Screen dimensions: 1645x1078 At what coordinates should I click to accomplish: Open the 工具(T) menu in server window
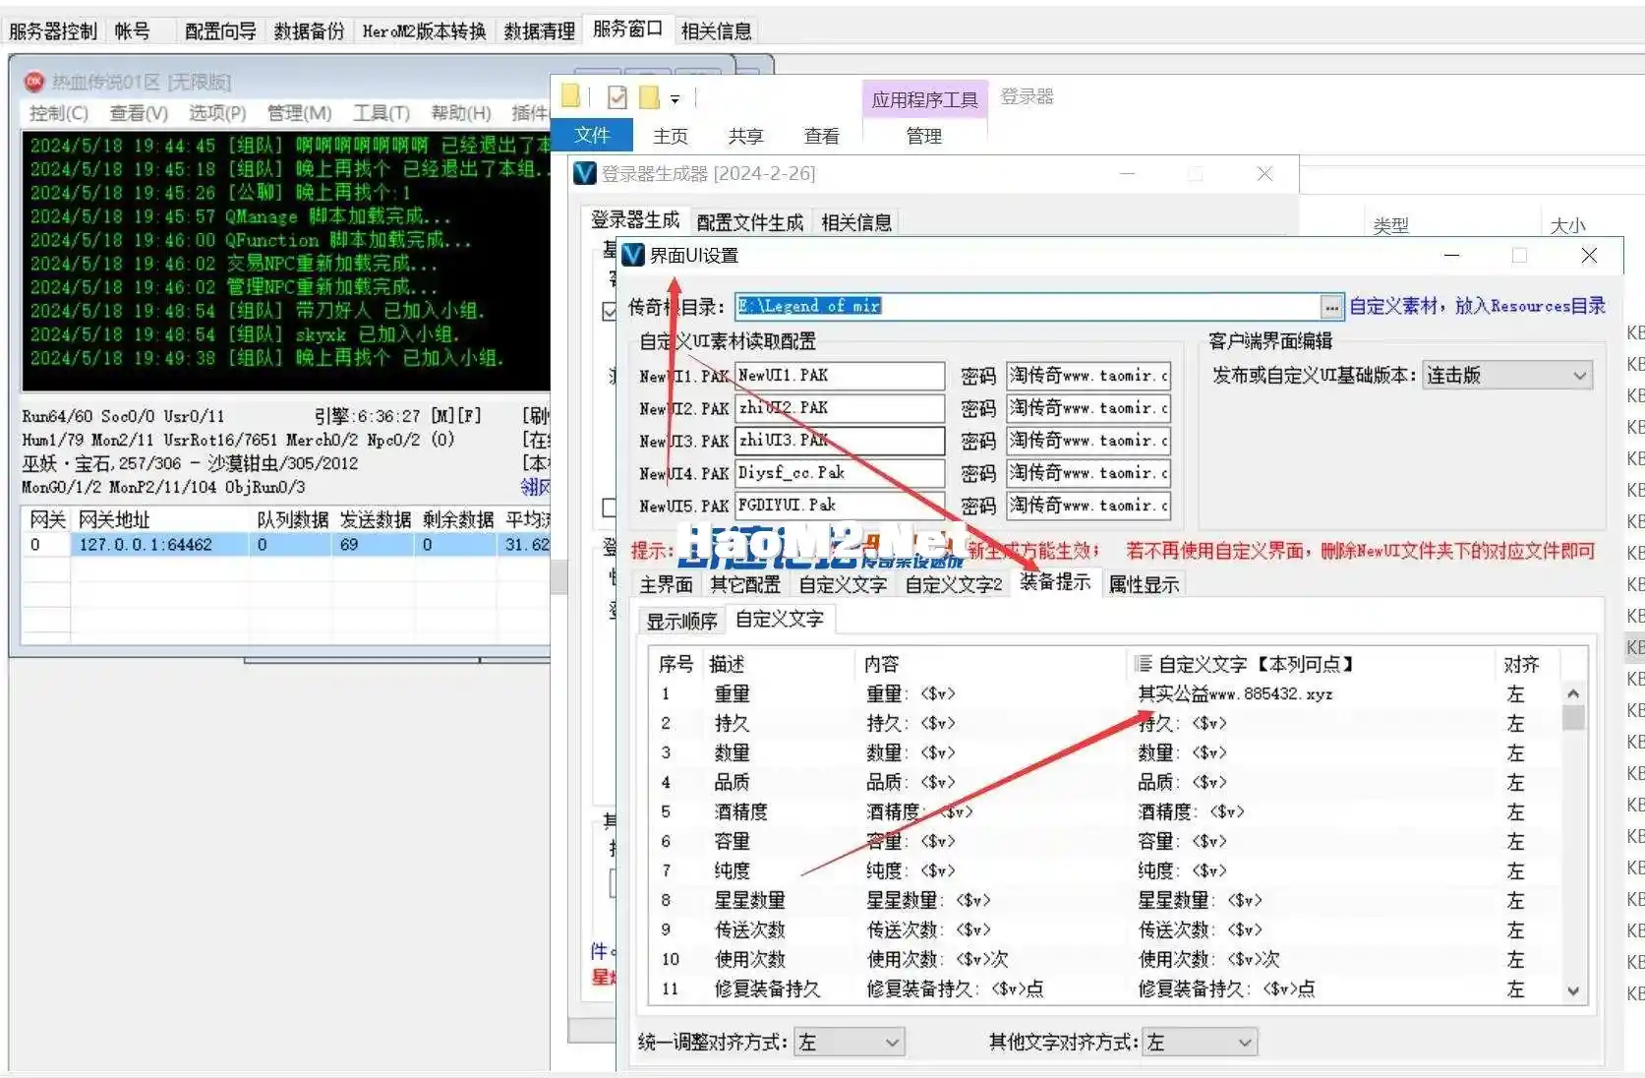click(382, 113)
